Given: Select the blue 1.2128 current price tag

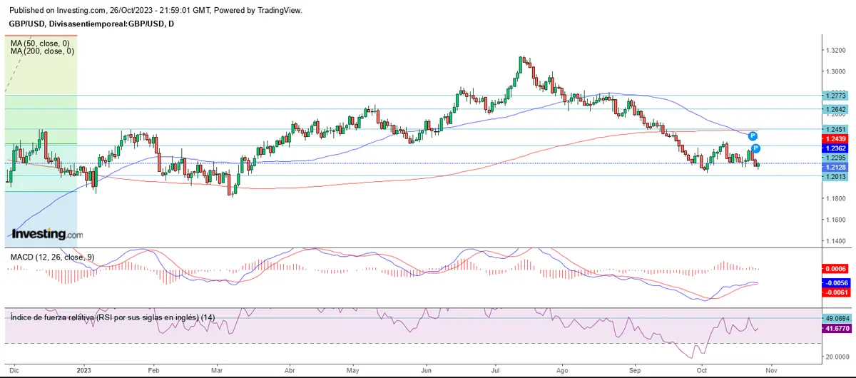Looking at the screenshot, I should pos(834,167).
